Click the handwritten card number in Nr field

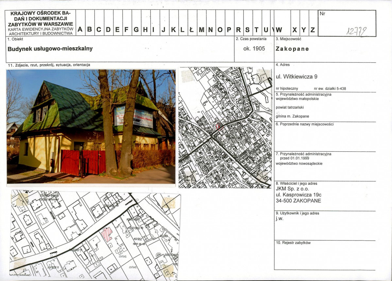[x=356, y=31]
